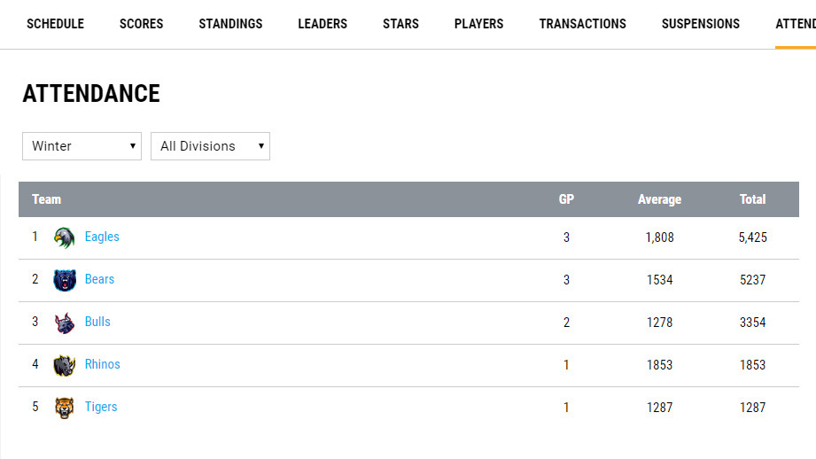Switch to the Suspensions tab
Screen dimensions: 816x459
(x=700, y=24)
